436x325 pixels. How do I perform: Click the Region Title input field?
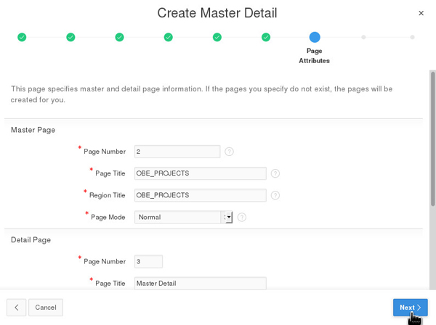[x=200, y=195]
